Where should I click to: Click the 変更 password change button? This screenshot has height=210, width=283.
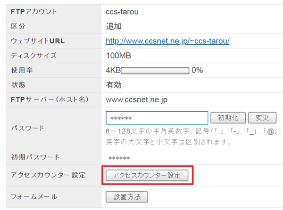coord(262,118)
